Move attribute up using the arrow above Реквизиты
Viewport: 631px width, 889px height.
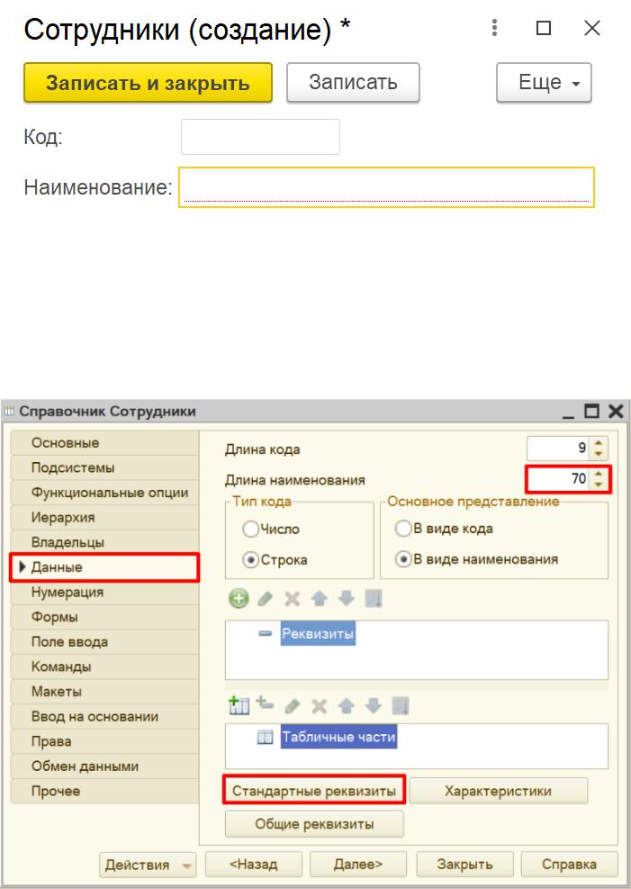pyautogui.click(x=320, y=599)
